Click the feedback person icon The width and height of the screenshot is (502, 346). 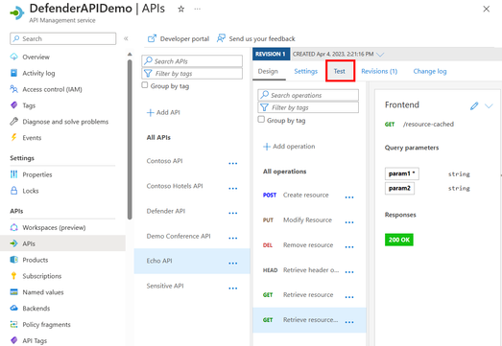(x=221, y=38)
